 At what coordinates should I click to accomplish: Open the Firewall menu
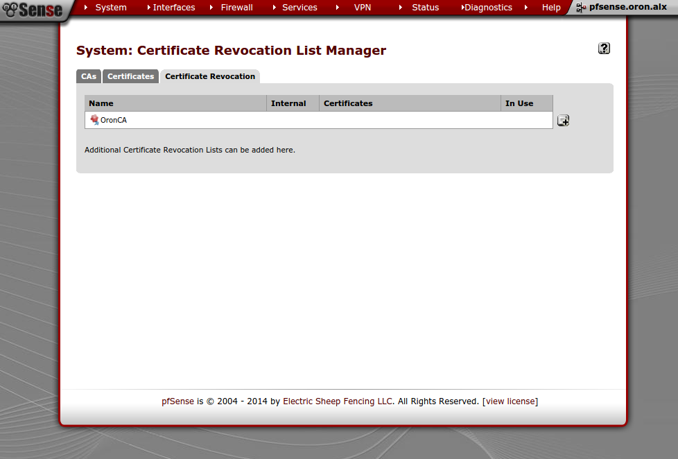(x=236, y=8)
